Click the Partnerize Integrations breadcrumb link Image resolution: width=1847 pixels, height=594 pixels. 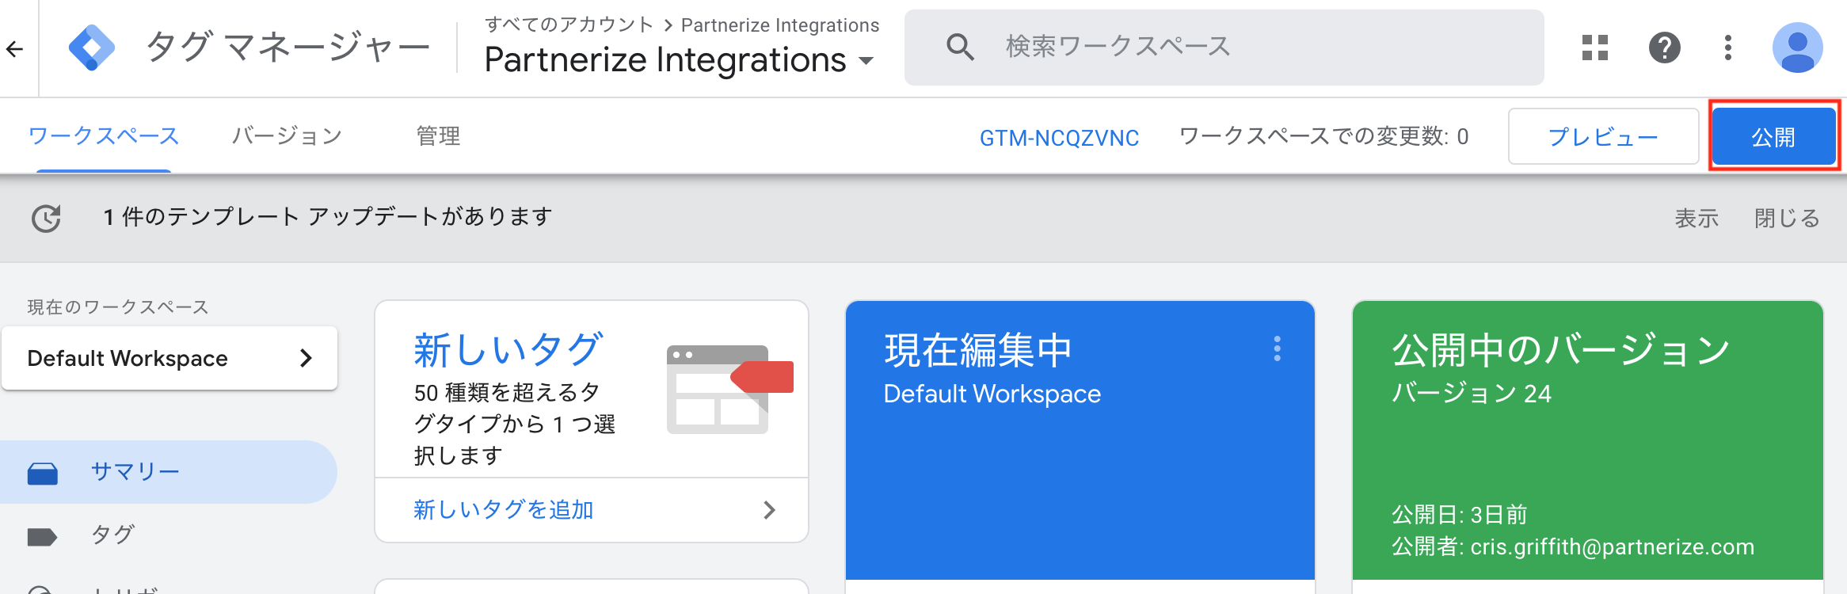click(x=780, y=25)
